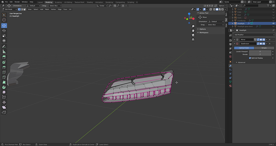Toggle Subdivision modifier render visibility
The width and height of the screenshot is (276, 146).
pos(264,44)
